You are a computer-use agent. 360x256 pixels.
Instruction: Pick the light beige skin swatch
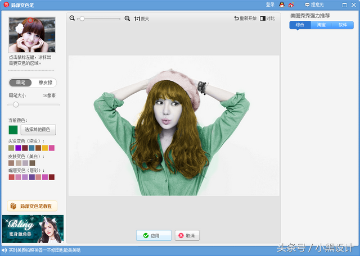19,163
